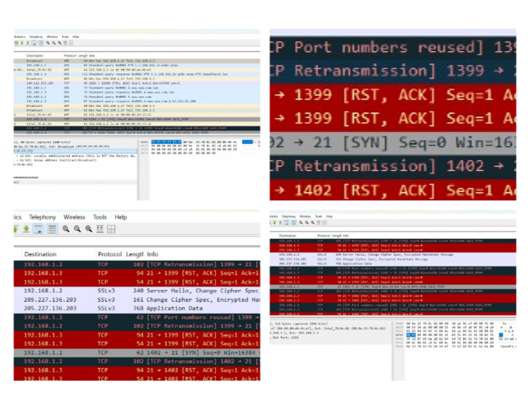This screenshot has width=530, height=410.
Task: Click resize columns icon in small SSLv3 Wireshark window
Action: point(318,222)
